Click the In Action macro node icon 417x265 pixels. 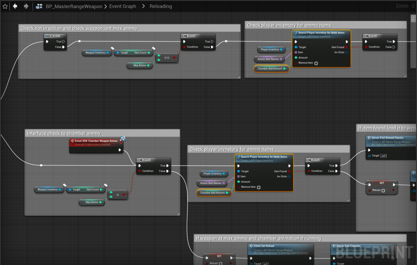coord(47,36)
